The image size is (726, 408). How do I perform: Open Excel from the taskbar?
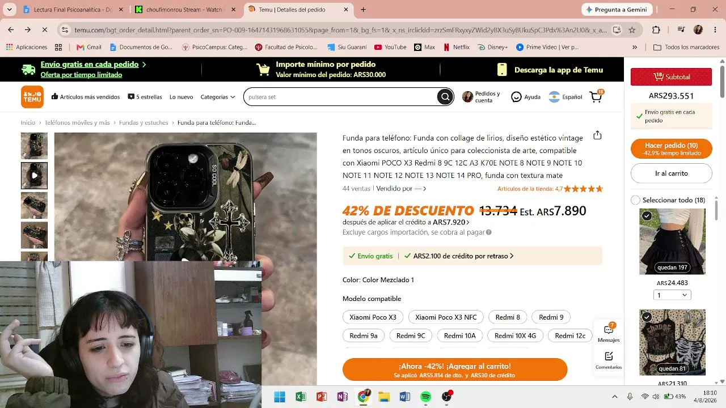coord(301,397)
